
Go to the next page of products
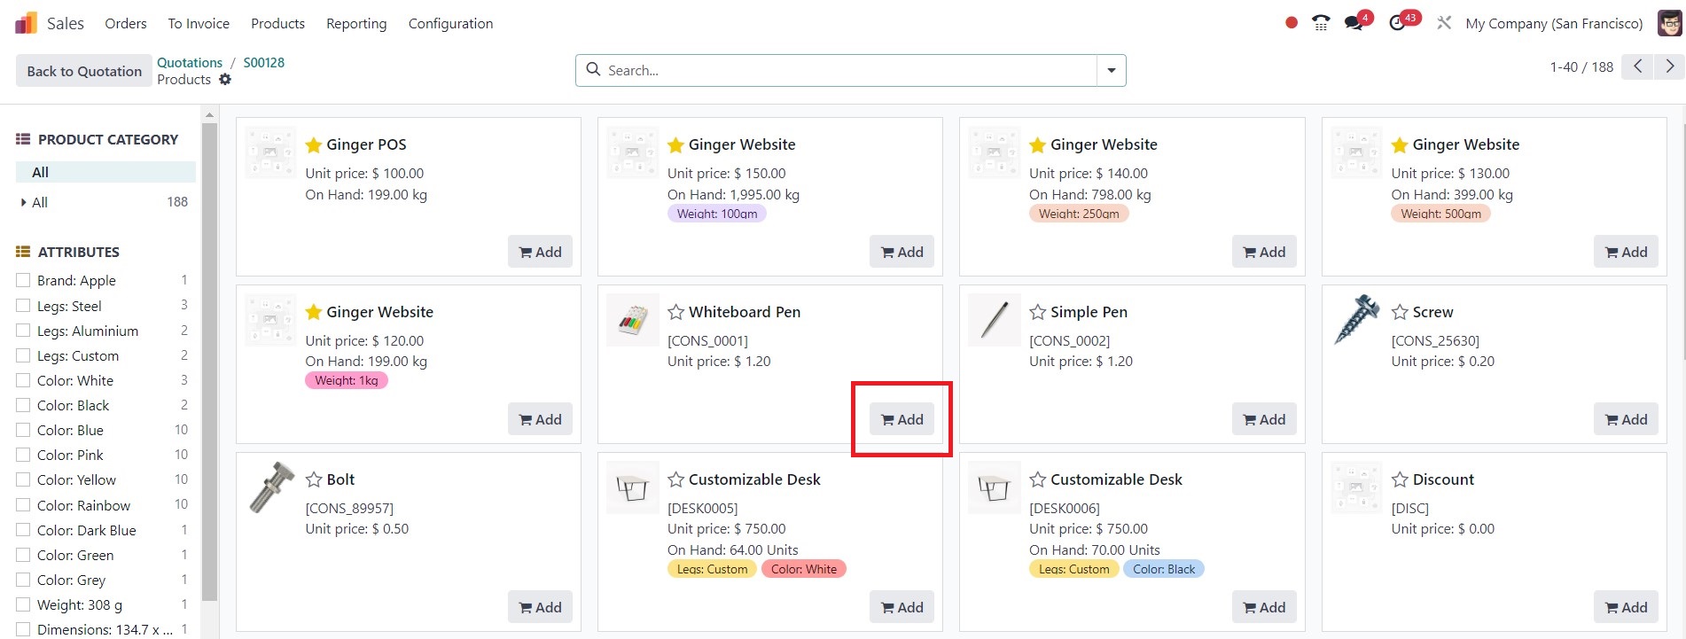coord(1670,66)
